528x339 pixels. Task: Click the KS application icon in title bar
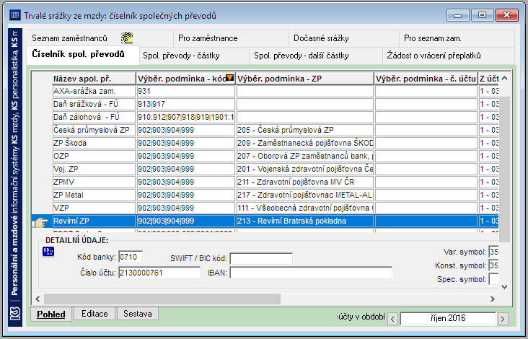click(x=15, y=15)
